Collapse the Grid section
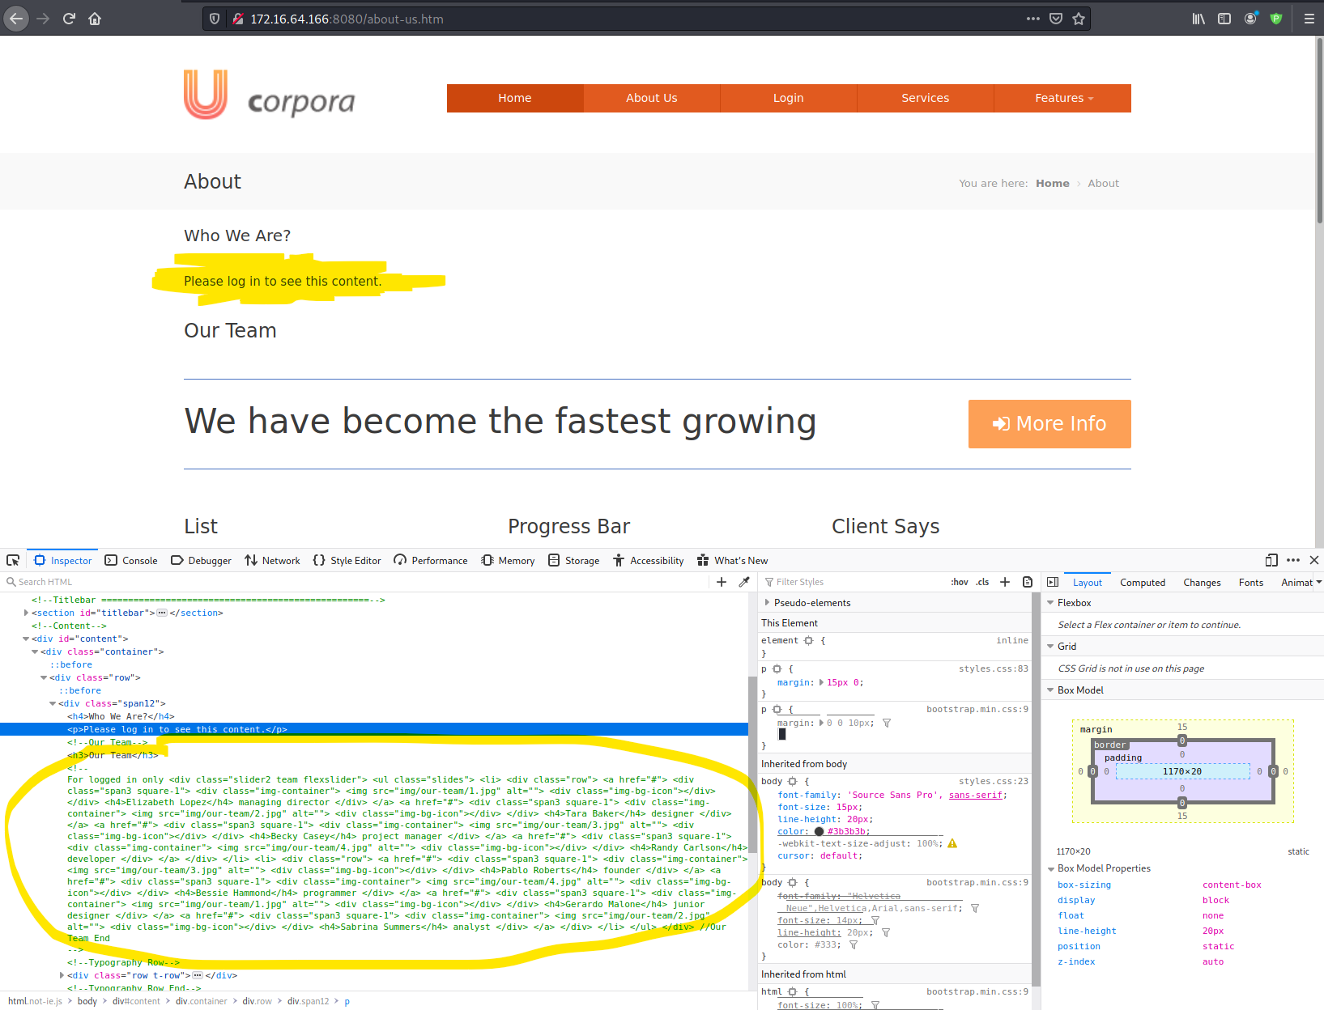This screenshot has height=1010, width=1324. pos(1050,646)
